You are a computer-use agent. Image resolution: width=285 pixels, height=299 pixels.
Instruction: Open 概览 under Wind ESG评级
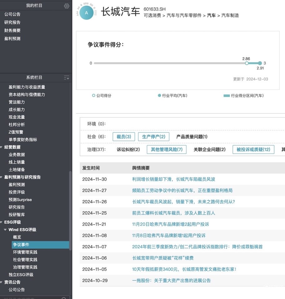pos(17,237)
